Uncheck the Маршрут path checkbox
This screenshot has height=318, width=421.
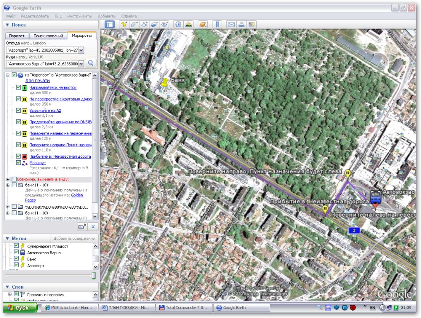[18, 162]
